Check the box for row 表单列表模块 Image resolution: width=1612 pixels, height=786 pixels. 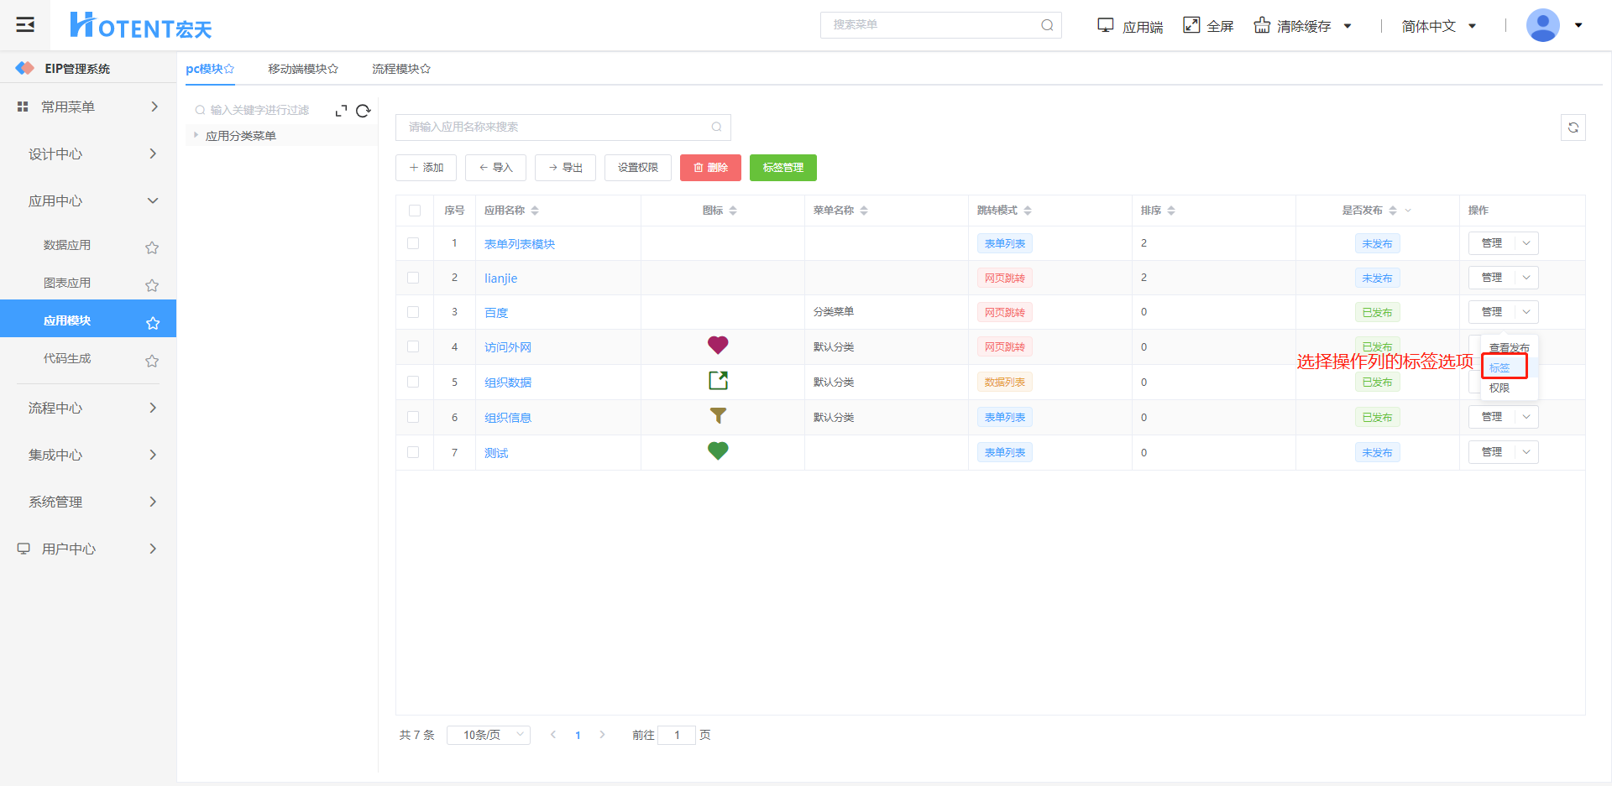point(413,243)
